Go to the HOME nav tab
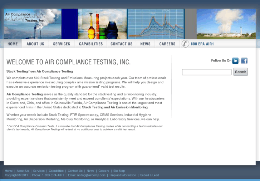 point(13,44)
